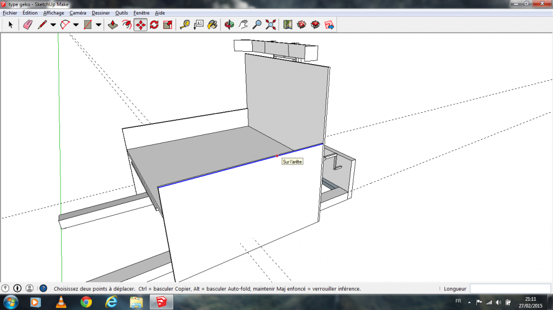553x310 pixels.
Task: Click the geolocation status bar icon
Action: pos(5,288)
